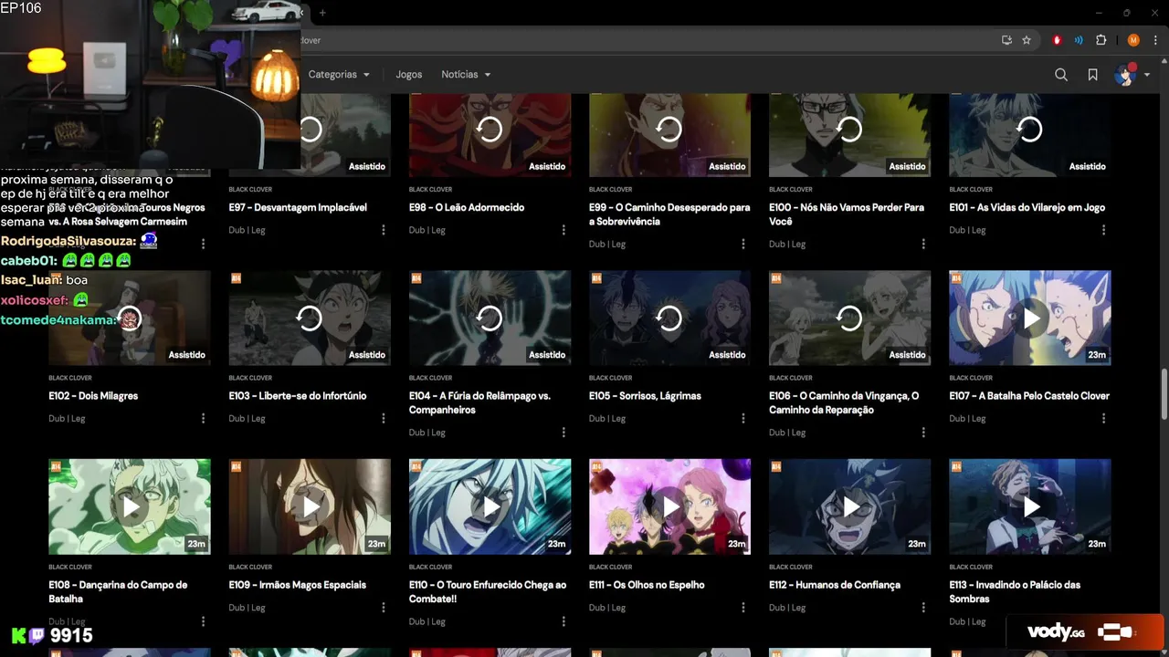Replay episode E104 A Fúria do Relâmpago

coord(490,318)
